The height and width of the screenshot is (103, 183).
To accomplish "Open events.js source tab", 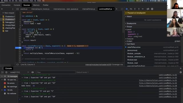I will (x=24, y=9).
